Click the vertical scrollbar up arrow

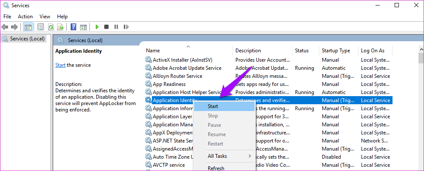click(x=421, y=49)
